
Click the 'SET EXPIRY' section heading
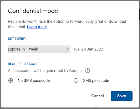point(17,39)
